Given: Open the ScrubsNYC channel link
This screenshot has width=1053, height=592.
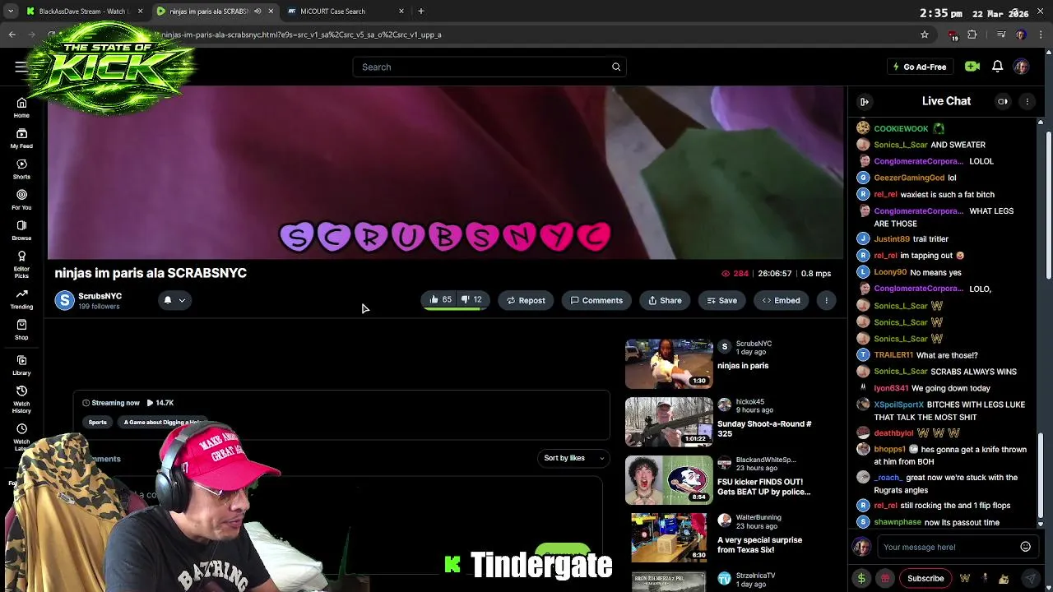Looking at the screenshot, I should point(100,296).
